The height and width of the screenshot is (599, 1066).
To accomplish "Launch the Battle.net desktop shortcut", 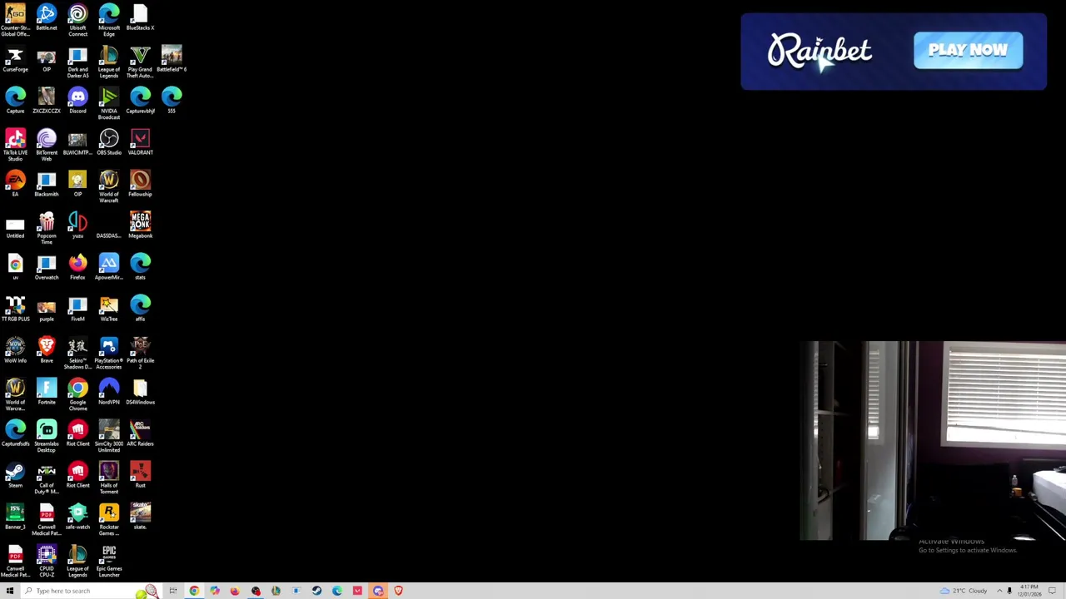I will [x=47, y=18].
